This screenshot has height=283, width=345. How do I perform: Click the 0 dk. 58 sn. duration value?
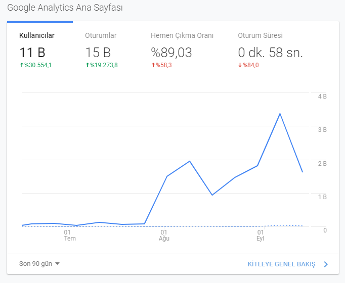271,53
